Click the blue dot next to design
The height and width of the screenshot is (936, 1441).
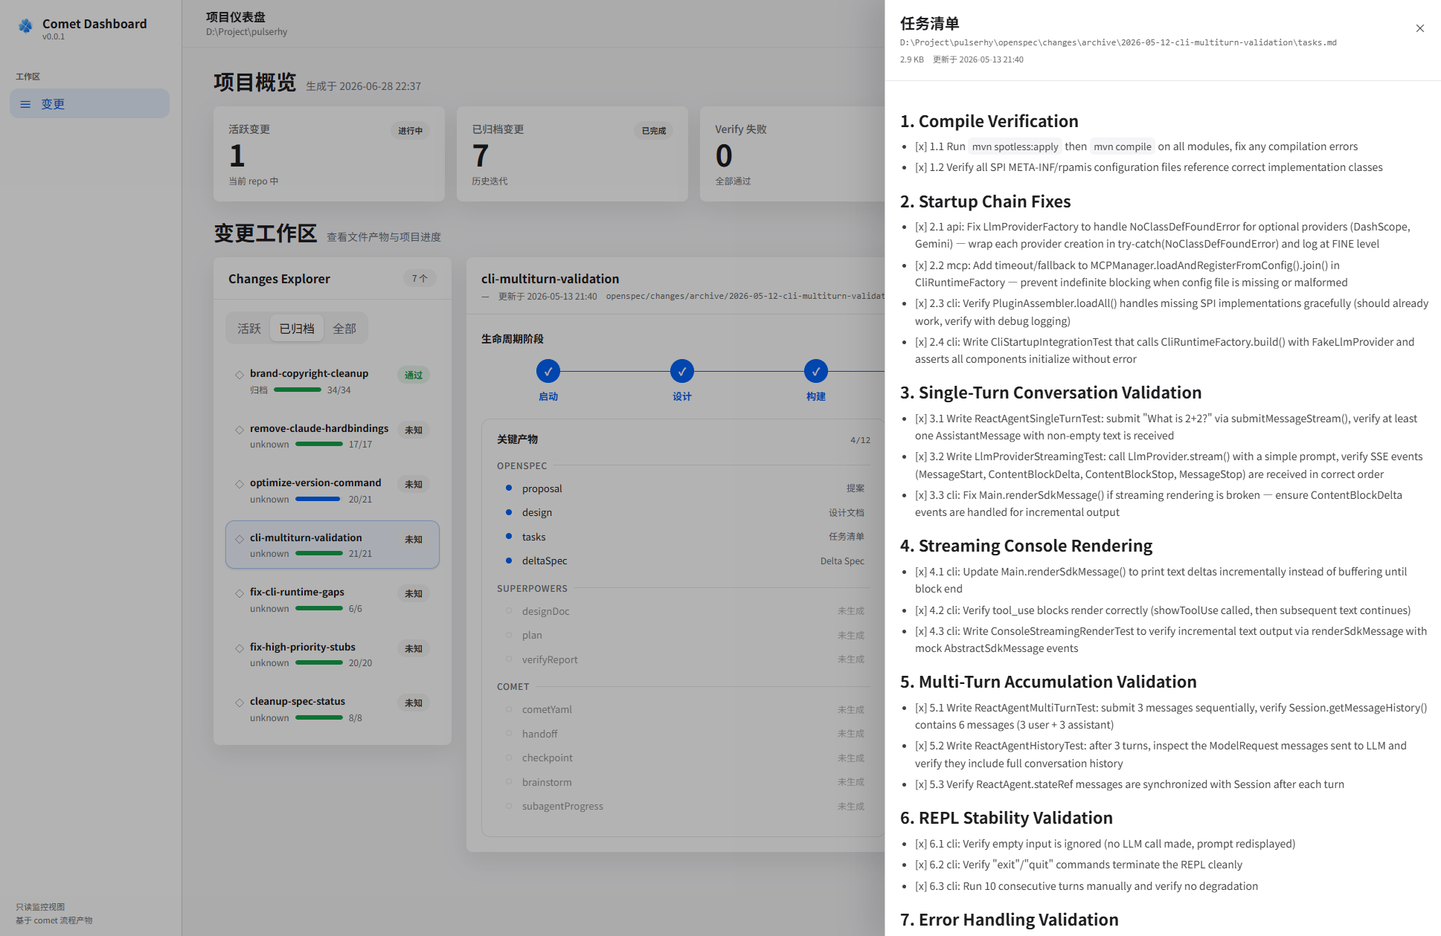(509, 512)
